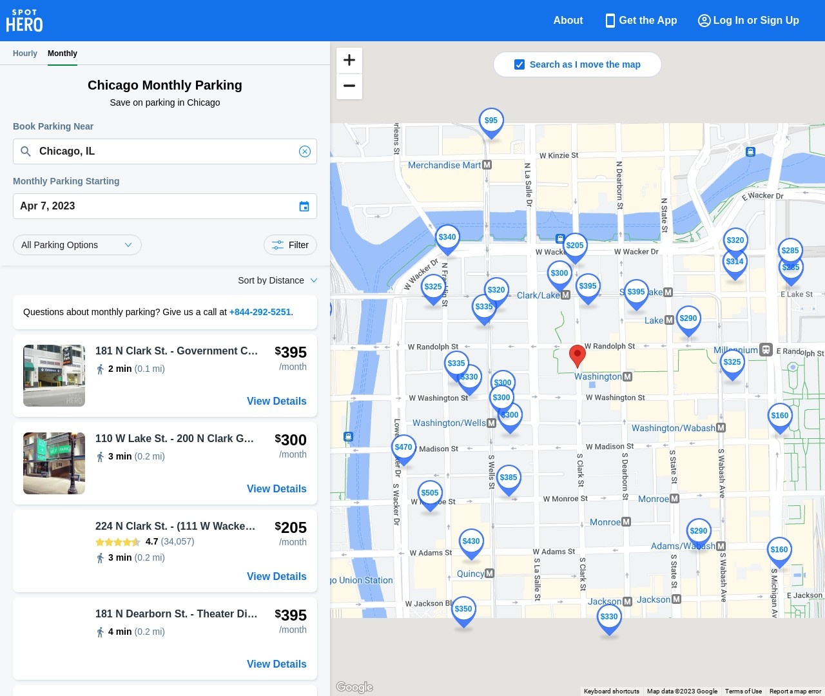Open the About page
825x696 pixels.
tap(568, 21)
